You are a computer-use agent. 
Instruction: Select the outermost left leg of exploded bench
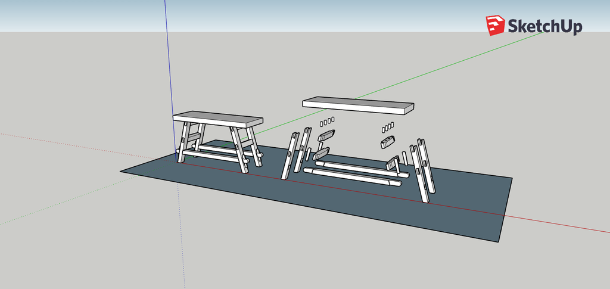(289, 156)
